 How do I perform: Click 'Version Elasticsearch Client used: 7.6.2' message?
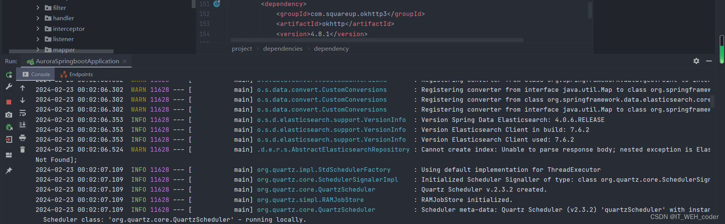pos(497,139)
